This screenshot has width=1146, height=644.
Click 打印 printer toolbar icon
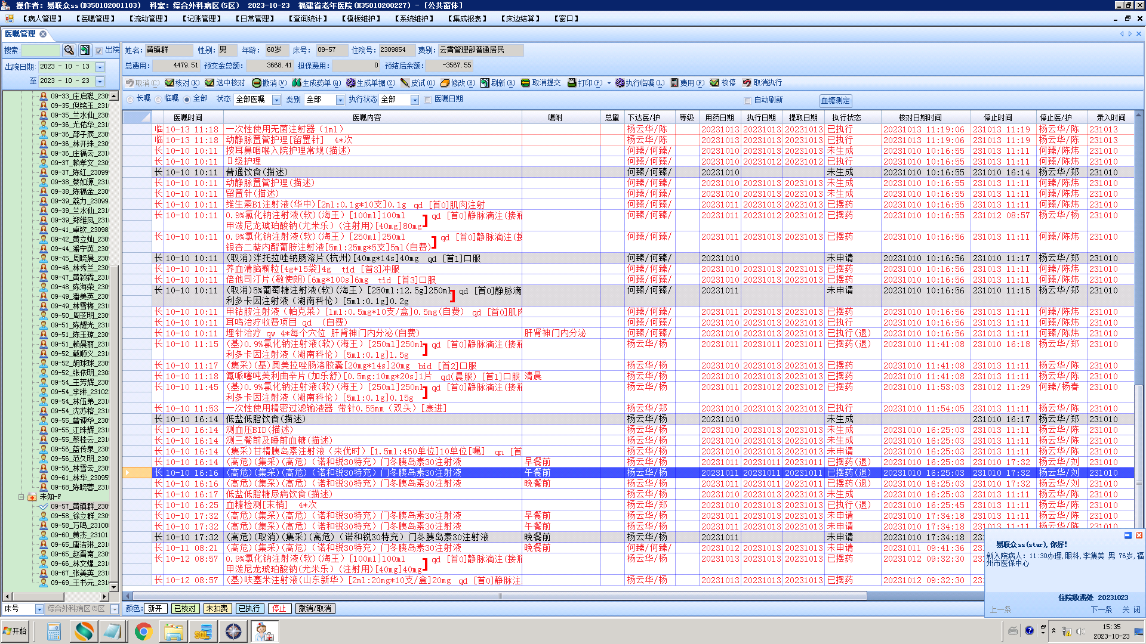click(x=572, y=83)
